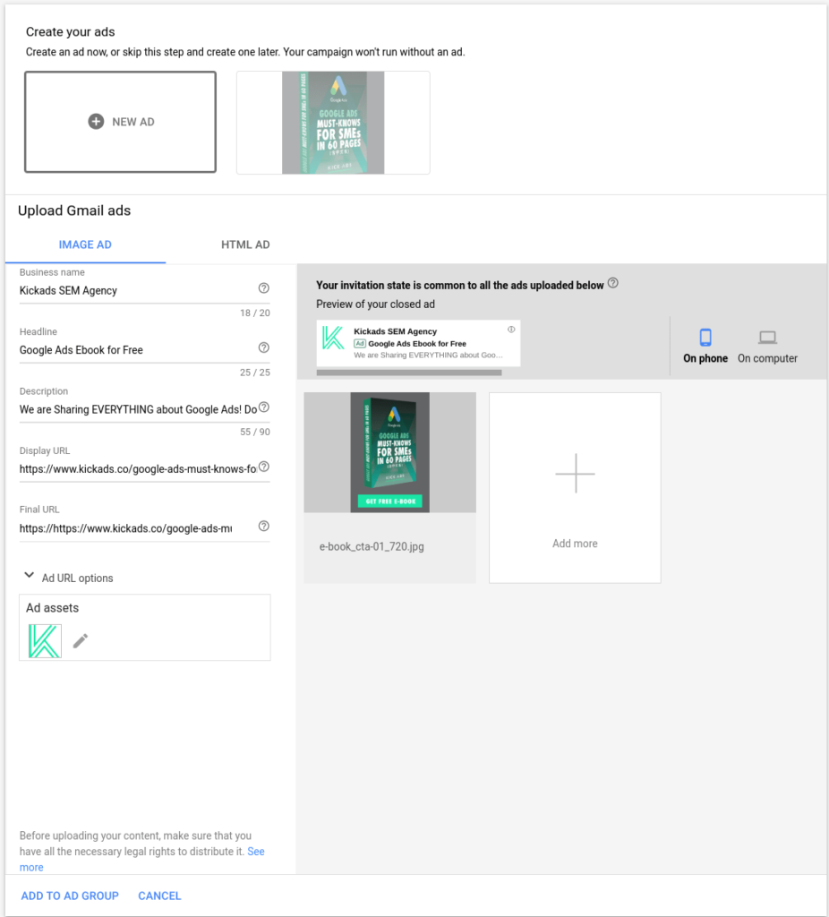This screenshot has width=829, height=917.
Task: Edit ad assets with pencil icon
Action: pos(81,641)
